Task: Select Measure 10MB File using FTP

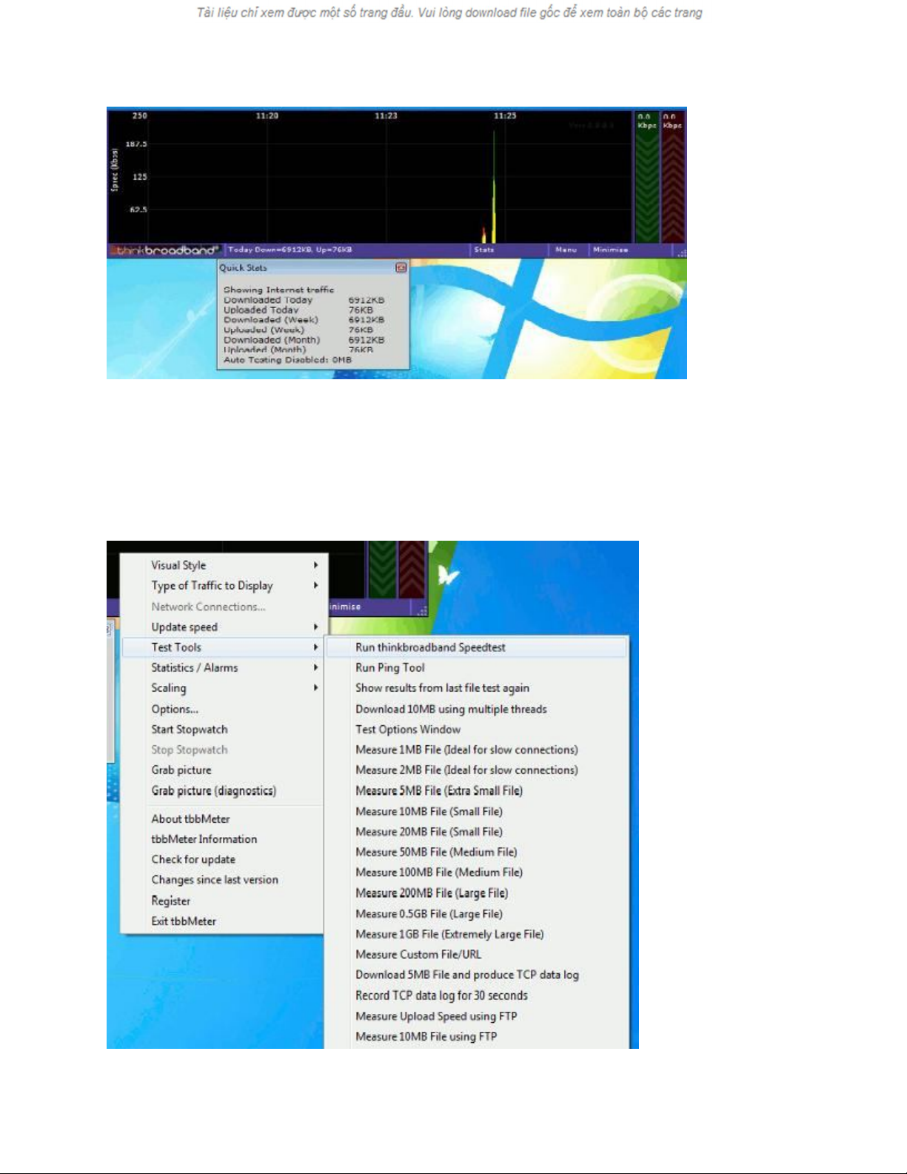Action: coord(478,1037)
